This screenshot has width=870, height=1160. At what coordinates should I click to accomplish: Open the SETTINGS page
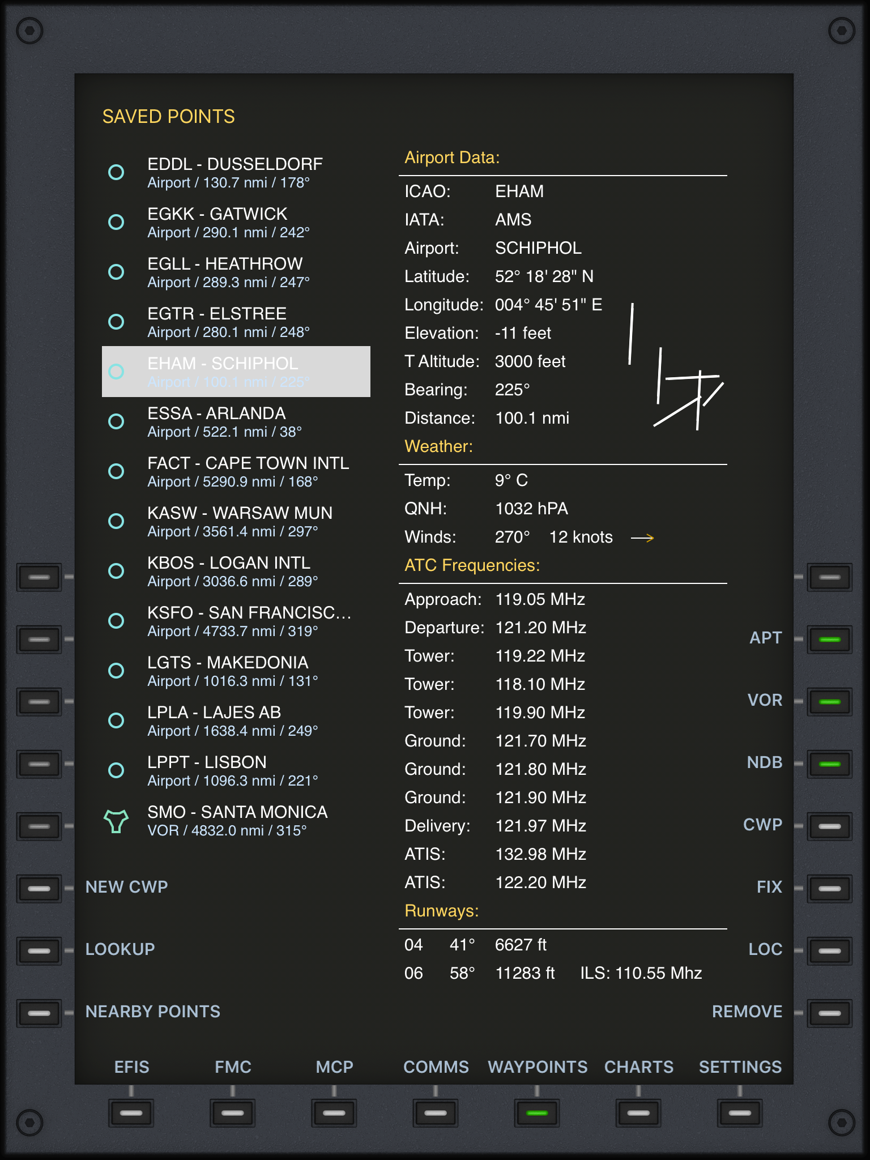tap(740, 1067)
